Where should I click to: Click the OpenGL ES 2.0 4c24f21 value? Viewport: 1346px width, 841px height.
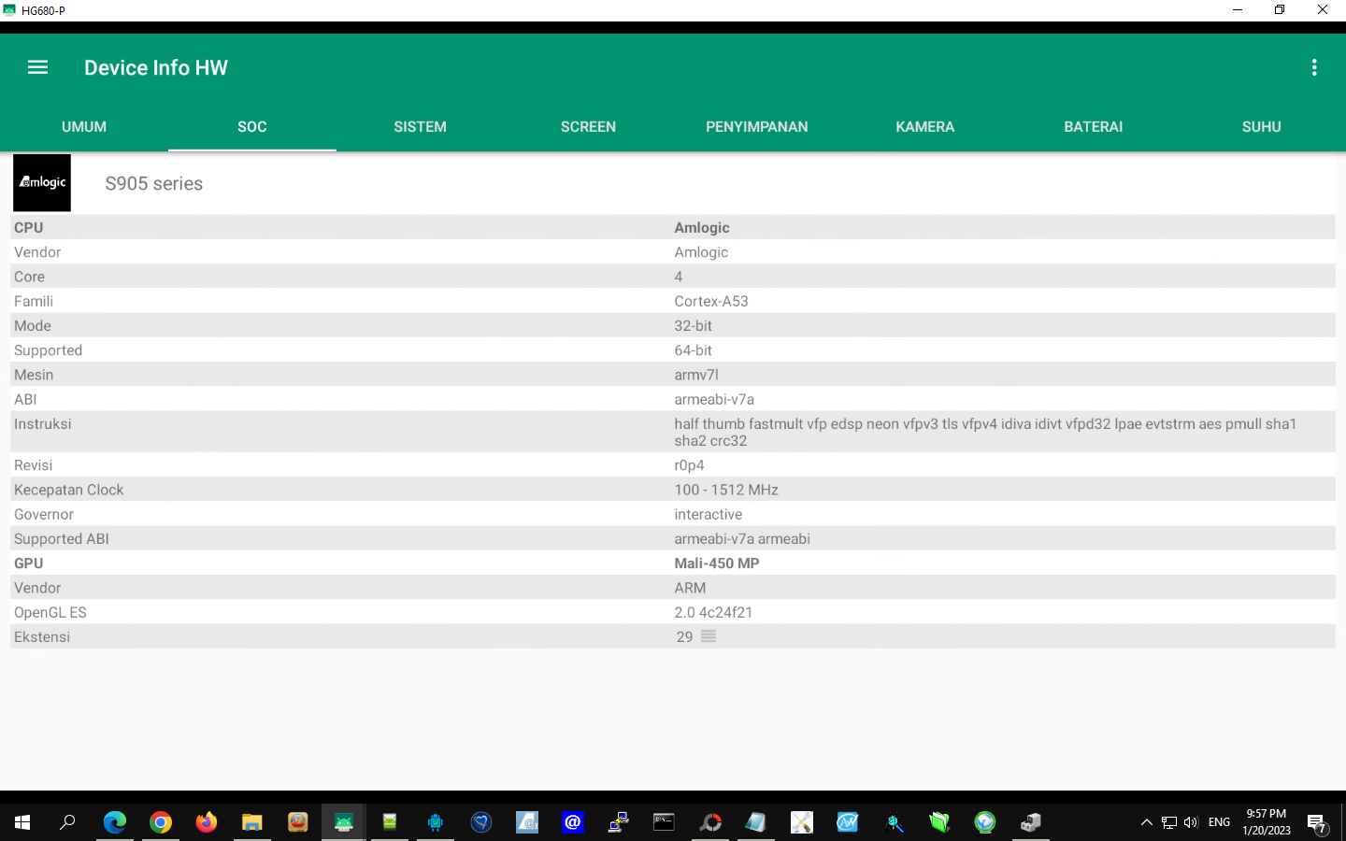coord(713,612)
